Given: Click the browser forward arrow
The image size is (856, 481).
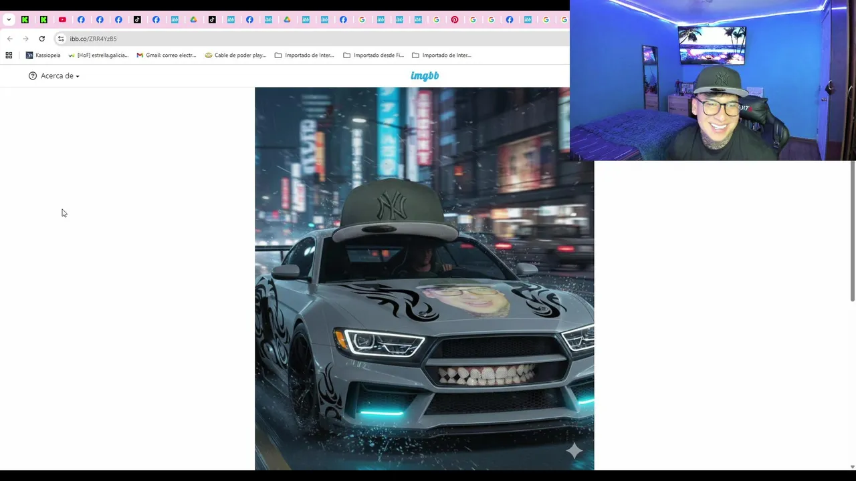Looking at the screenshot, I should tap(25, 39).
